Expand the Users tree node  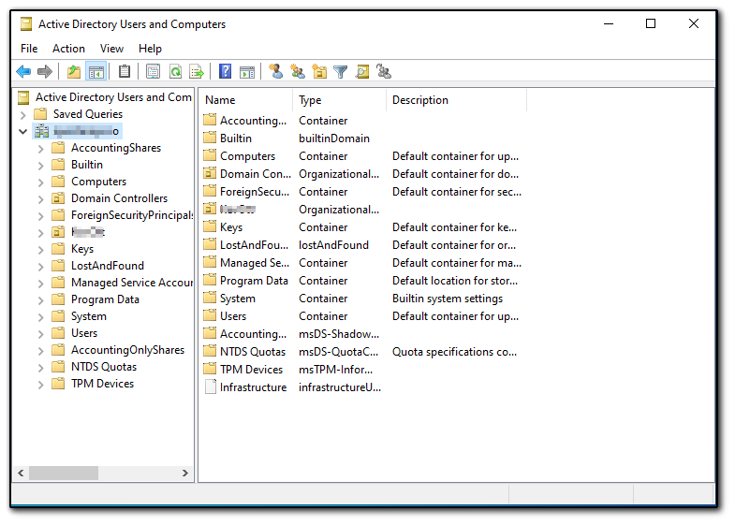click(x=41, y=334)
